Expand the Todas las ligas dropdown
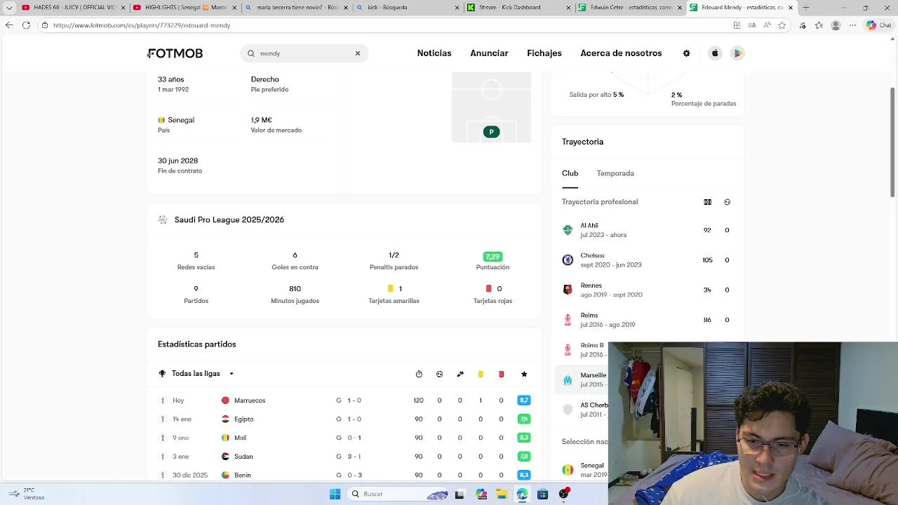This screenshot has height=505, width=898. pyautogui.click(x=196, y=374)
